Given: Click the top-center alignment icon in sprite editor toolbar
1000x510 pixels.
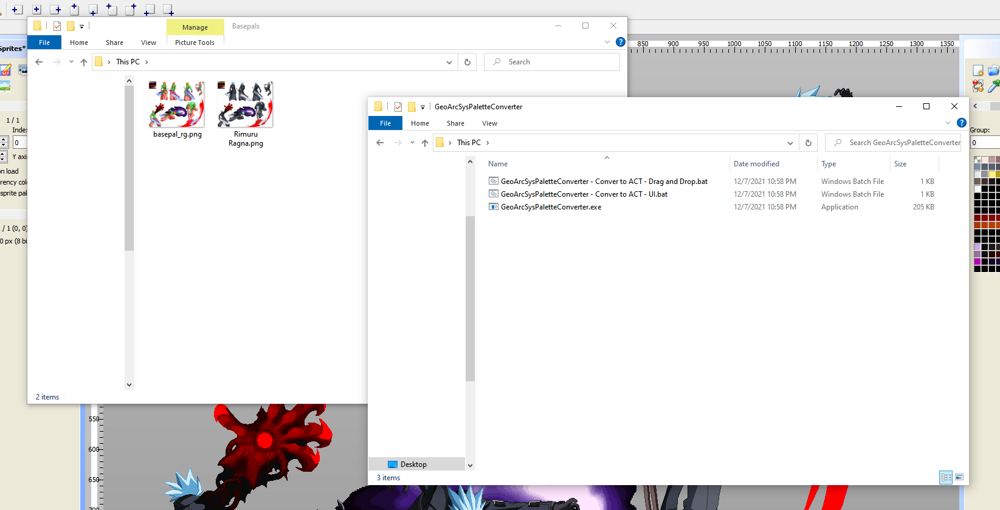Looking at the screenshot, I should tap(74, 9).
